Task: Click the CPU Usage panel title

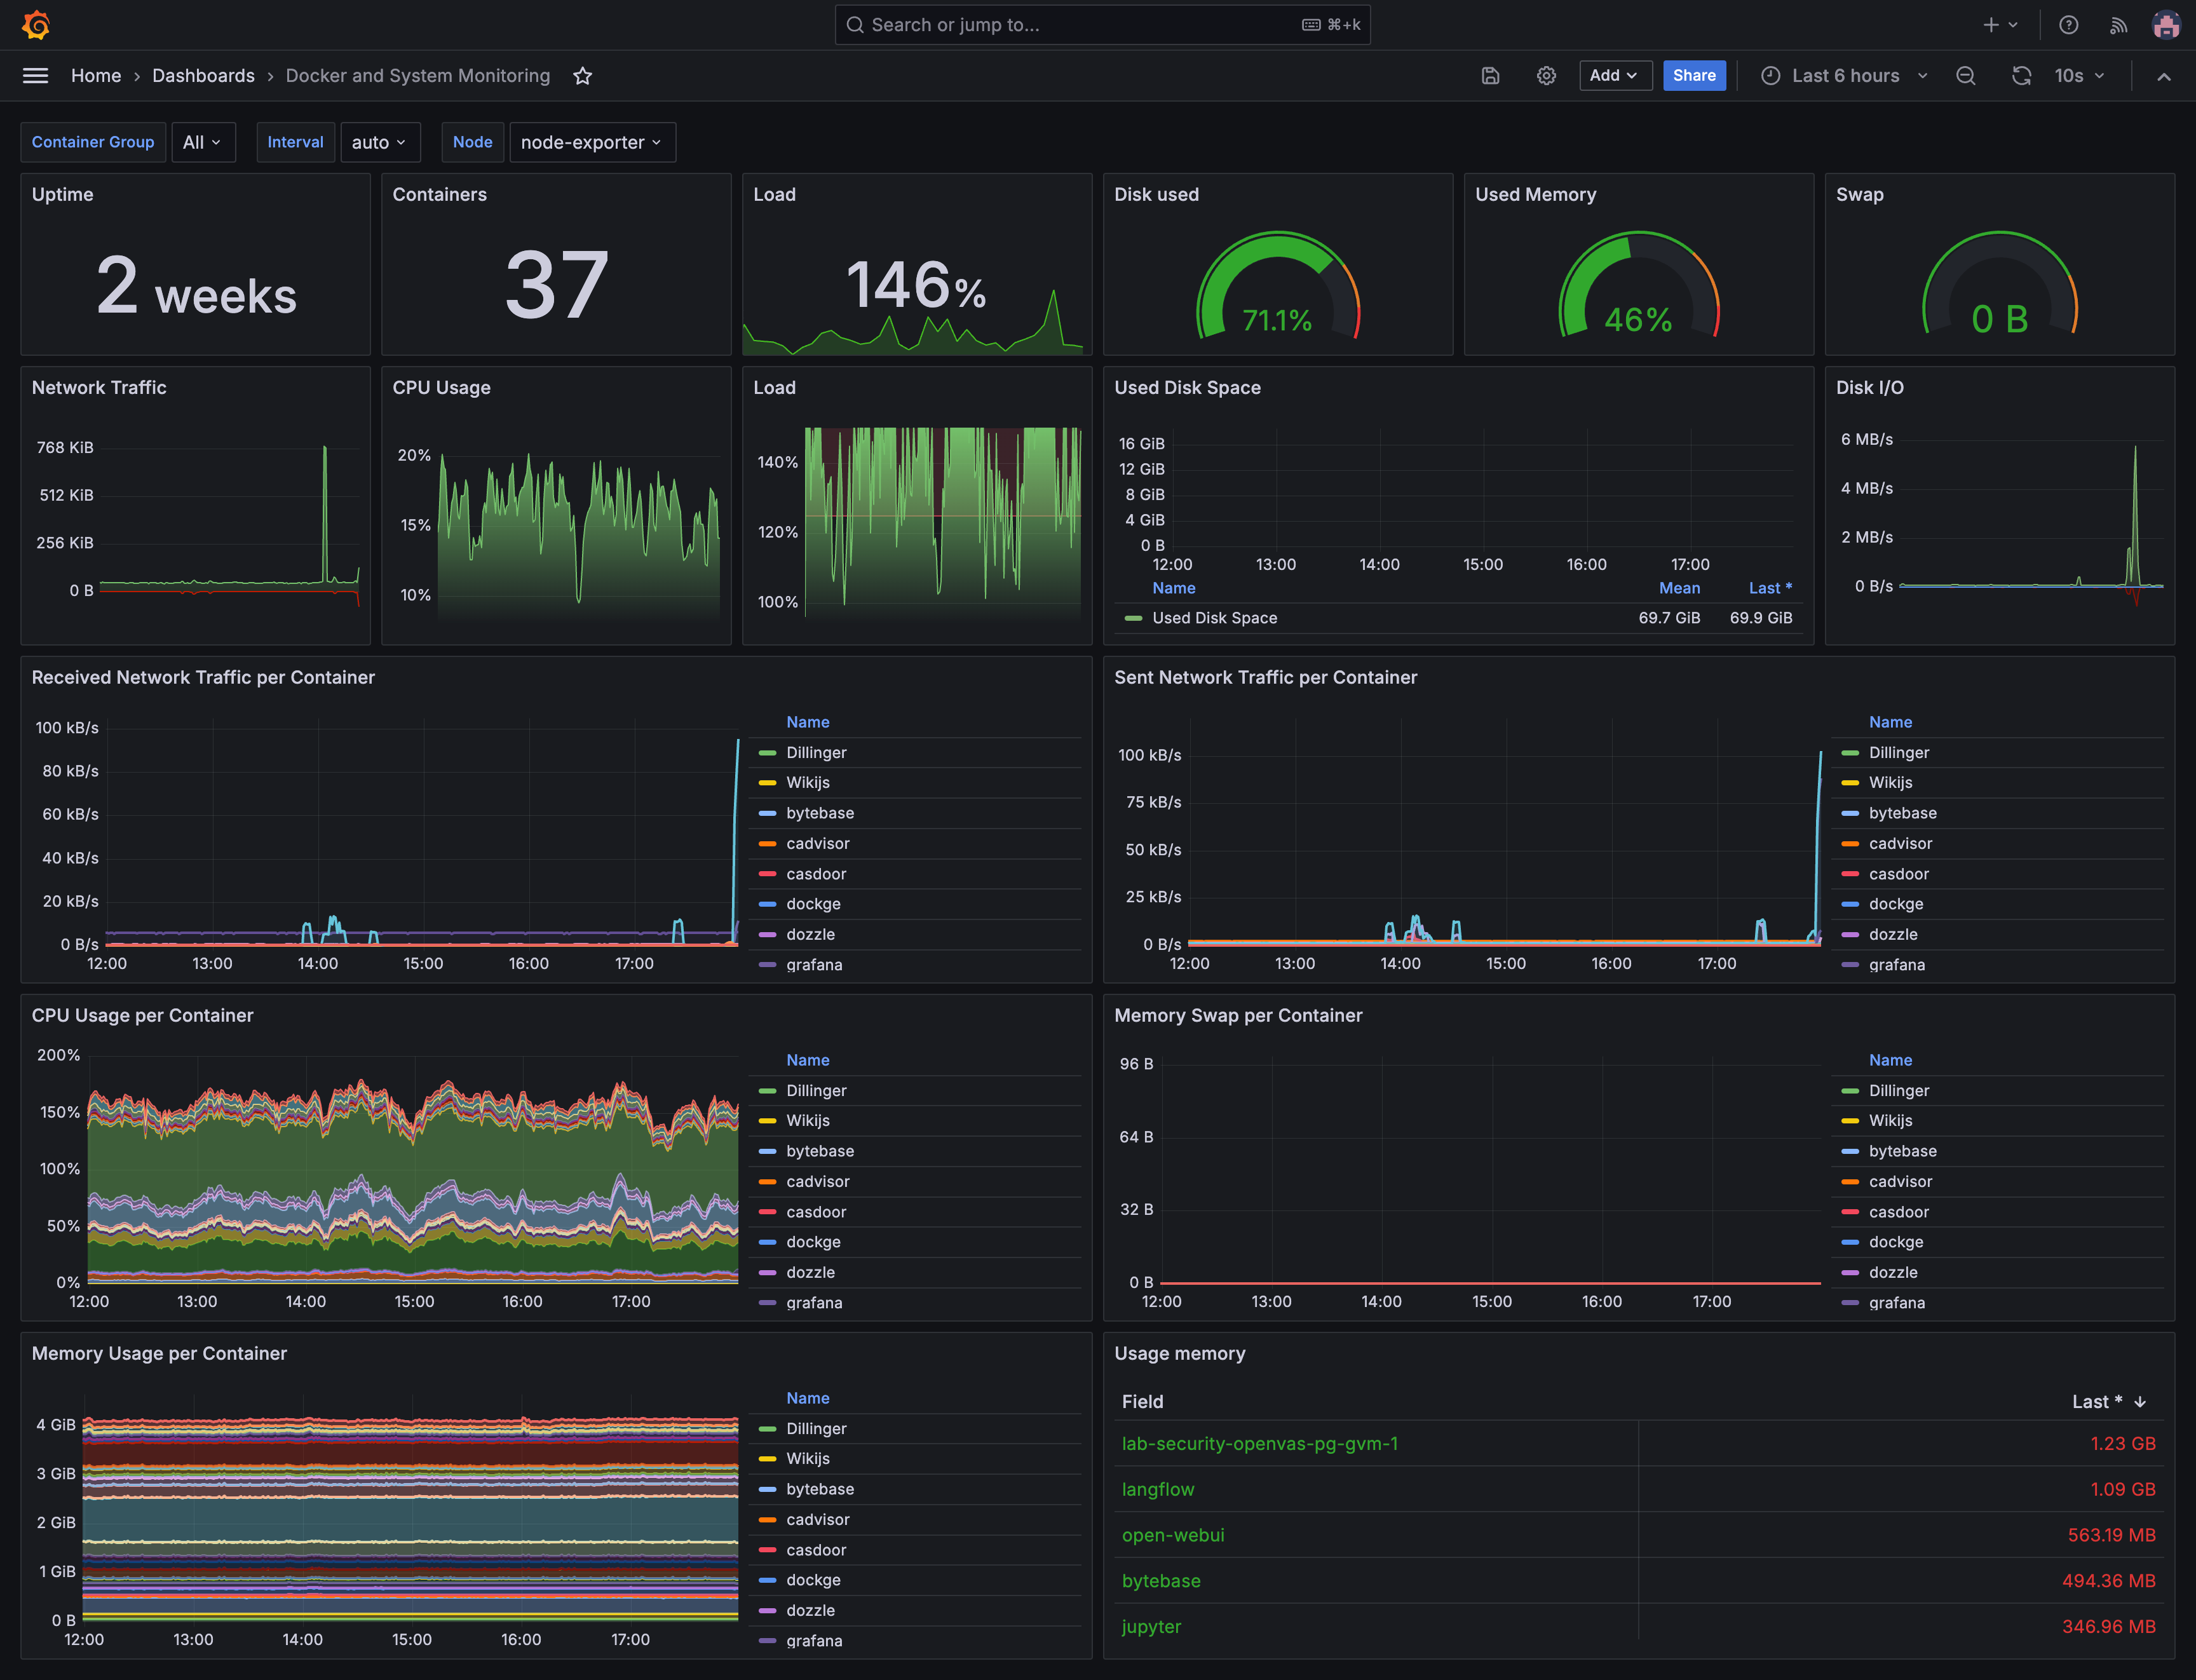Action: tap(441, 387)
